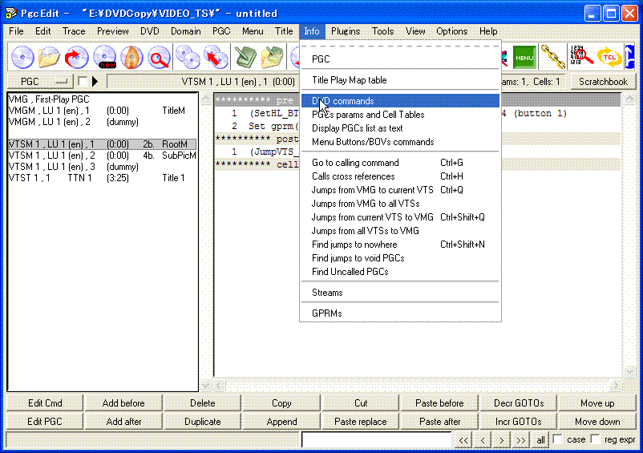The width and height of the screenshot is (643, 453).
Task: Select 'Menu Buttons/BOVs commands'
Action: pyautogui.click(x=400, y=142)
